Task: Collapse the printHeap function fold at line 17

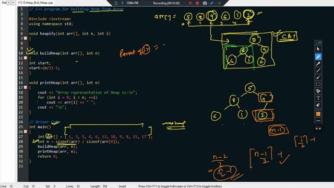Action: pos(26,87)
